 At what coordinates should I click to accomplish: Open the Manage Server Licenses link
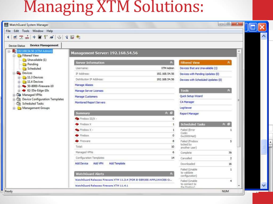tap(89, 91)
